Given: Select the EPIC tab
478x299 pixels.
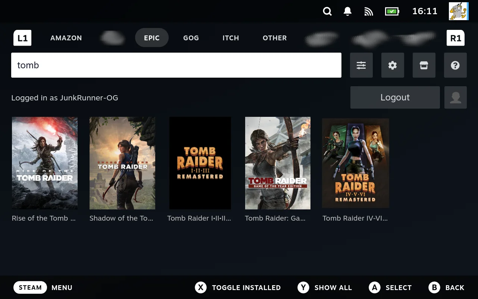Looking at the screenshot, I should pos(152,38).
